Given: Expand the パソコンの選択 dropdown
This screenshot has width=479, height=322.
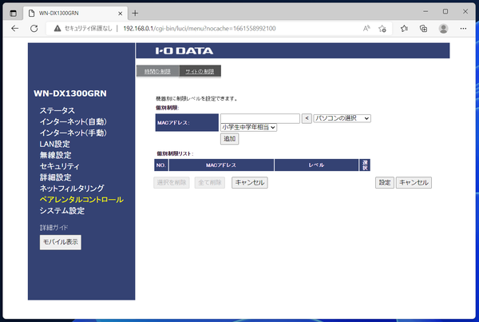Looking at the screenshot, I should (343, 117).
